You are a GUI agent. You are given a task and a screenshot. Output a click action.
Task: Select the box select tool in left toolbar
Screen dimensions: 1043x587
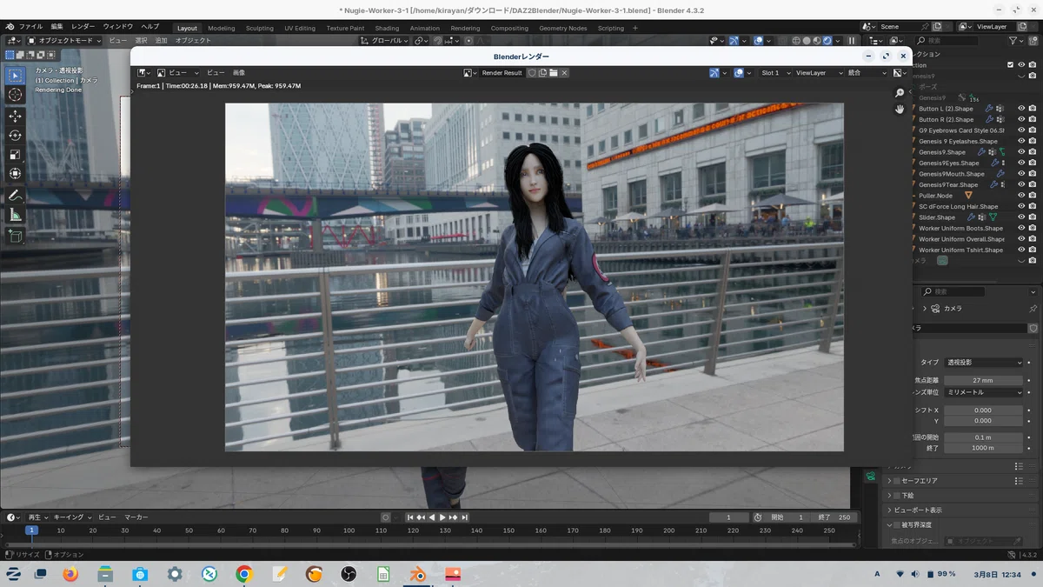click(x=16, y=76)
